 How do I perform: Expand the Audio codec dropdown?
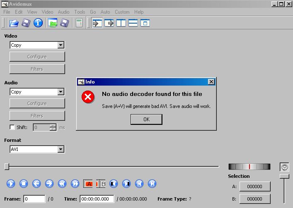click(x=61, y=92)
